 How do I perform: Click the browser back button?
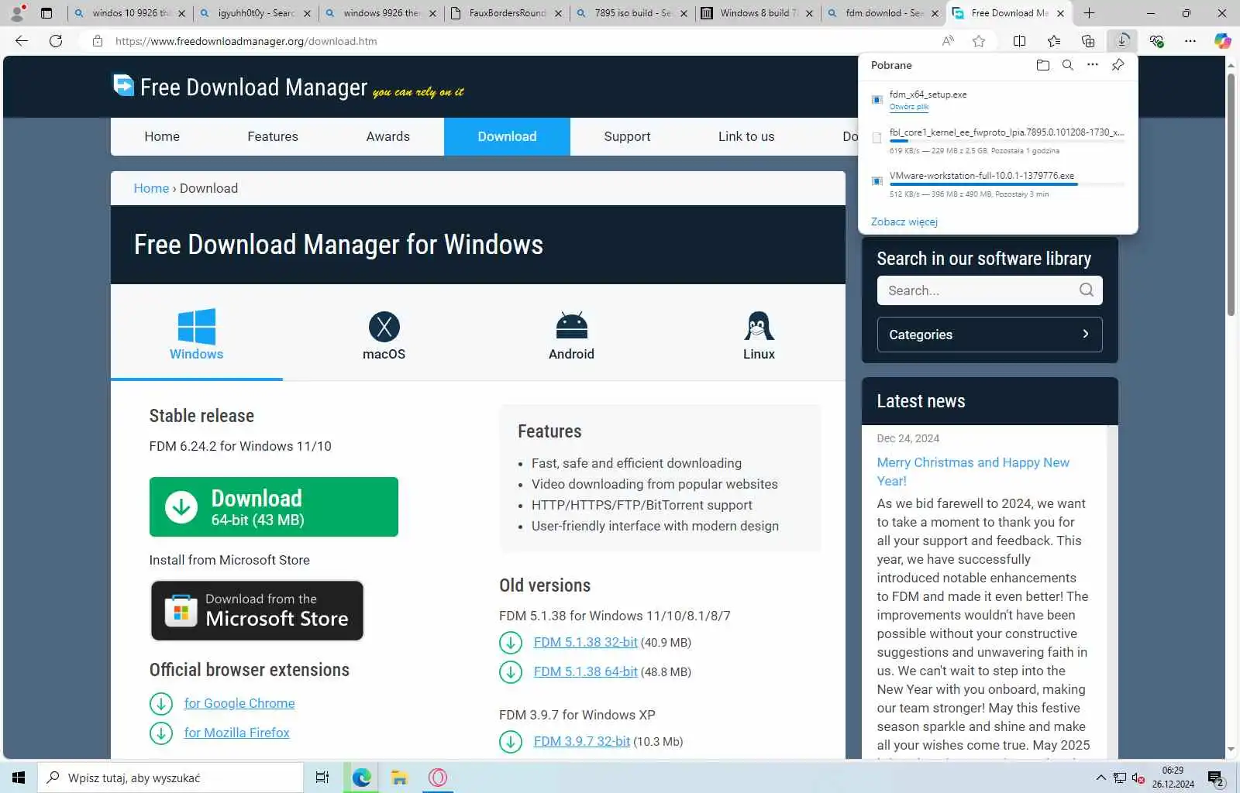(x=22, y=41)
